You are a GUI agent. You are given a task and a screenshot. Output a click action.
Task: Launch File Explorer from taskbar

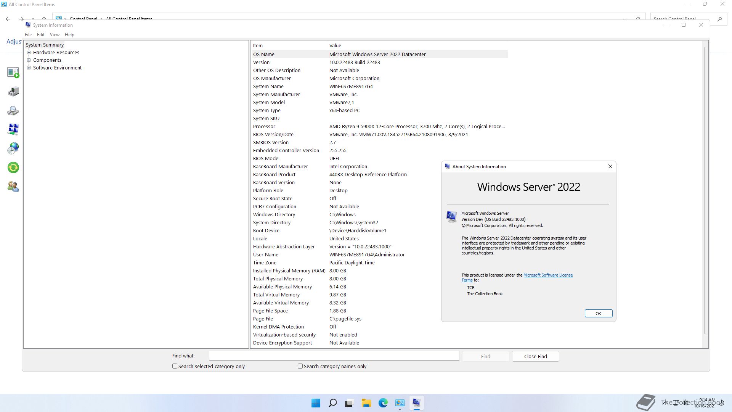pyautogui.click(x=366, y=403)
